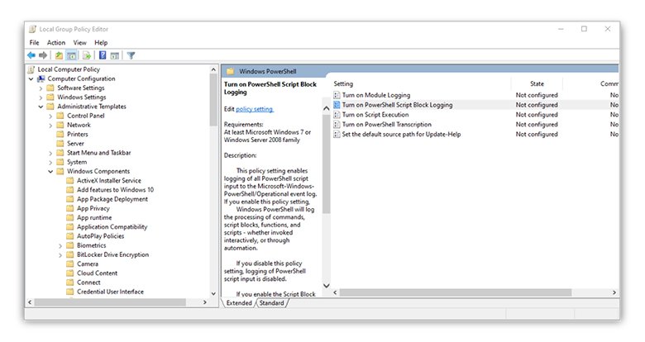
Task: Open Help via the question mark icon
Action: [x=102, y=55]
